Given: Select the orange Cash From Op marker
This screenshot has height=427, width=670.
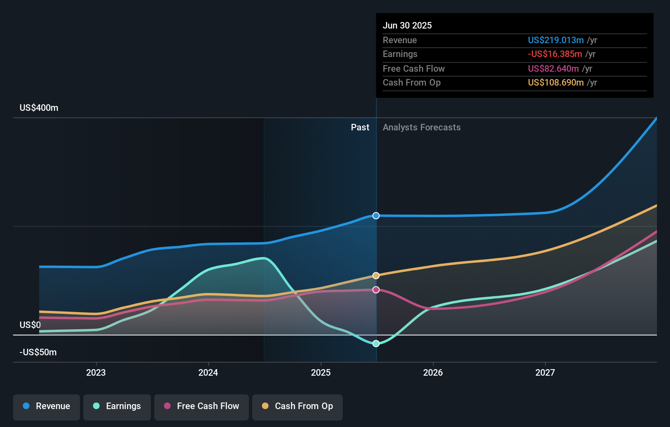Looking at the screenshot, I should pyautogui.click(x=375, y=275).
